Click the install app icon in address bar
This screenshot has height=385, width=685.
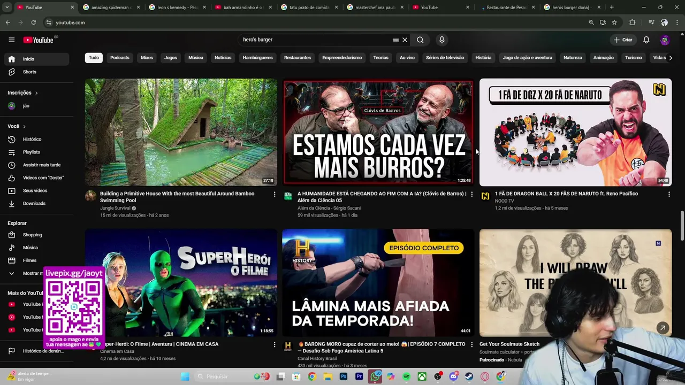603,22
